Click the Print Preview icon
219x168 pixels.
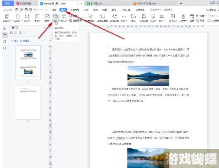pyautogui.click(x=31, y=10)
